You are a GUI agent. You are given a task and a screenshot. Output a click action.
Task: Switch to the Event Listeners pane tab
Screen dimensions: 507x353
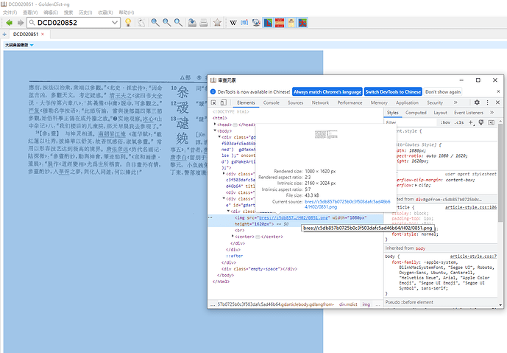(469, 113)
